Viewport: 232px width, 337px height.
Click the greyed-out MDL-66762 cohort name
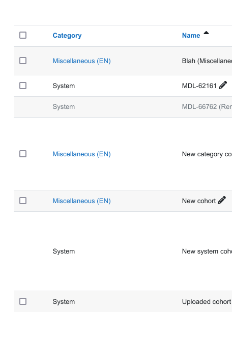pos(207,106)
